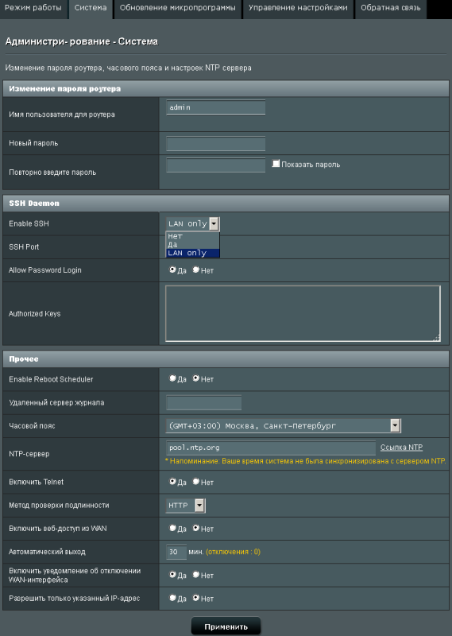Click the NTP sync reminder warning text

point(305,461)
